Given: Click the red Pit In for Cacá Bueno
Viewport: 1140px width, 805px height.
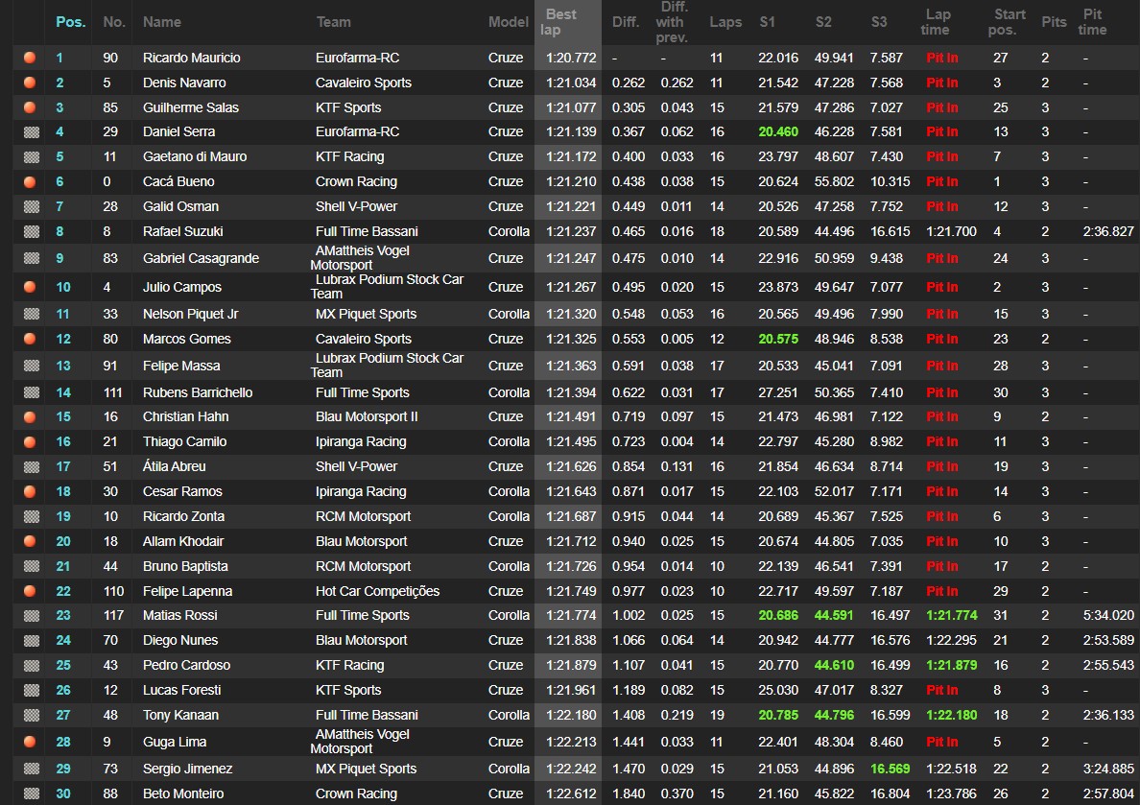Looking at the screenshot, I should tap(941, 181).
